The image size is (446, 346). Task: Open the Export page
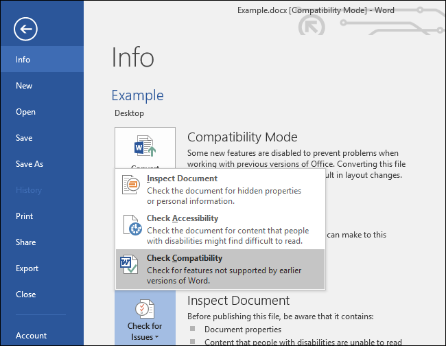[x=27, y=268]
